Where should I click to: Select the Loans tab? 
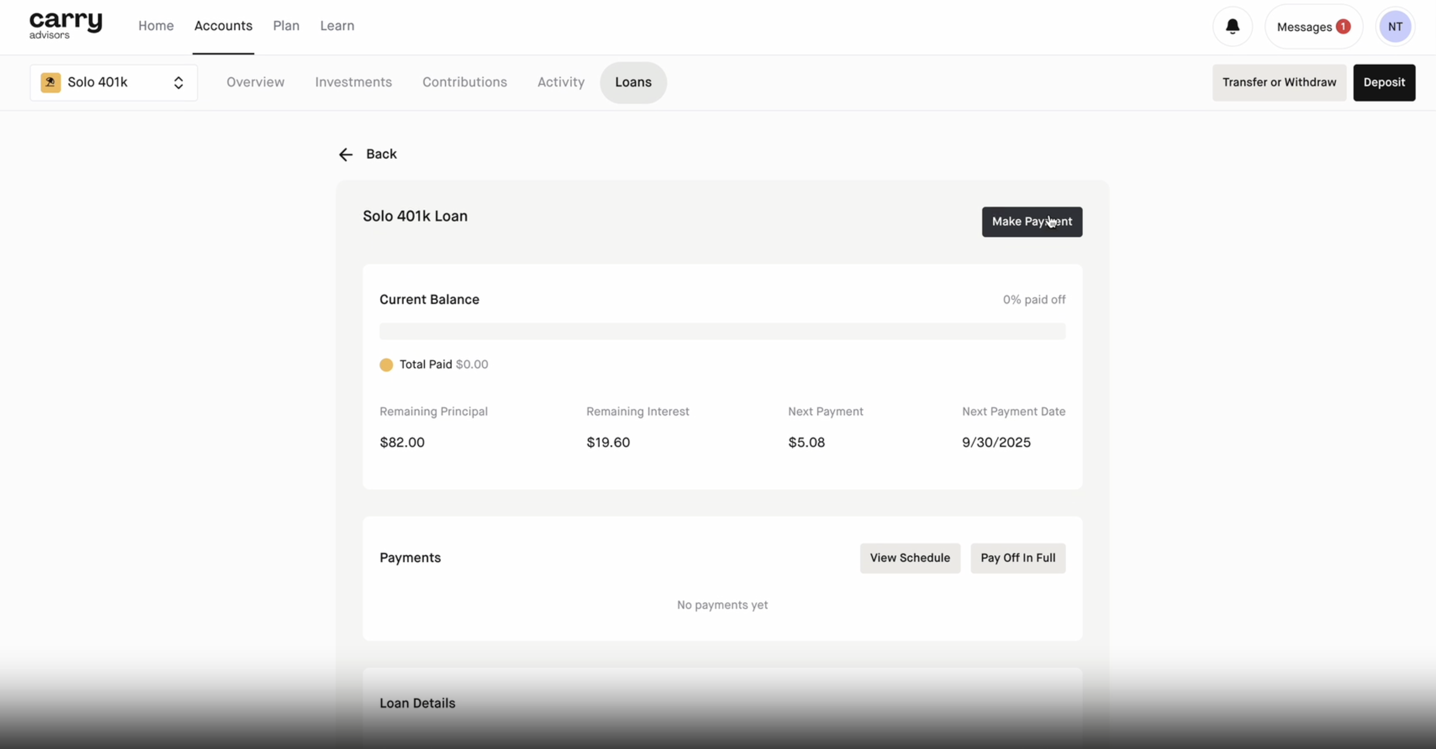point(633,83)
